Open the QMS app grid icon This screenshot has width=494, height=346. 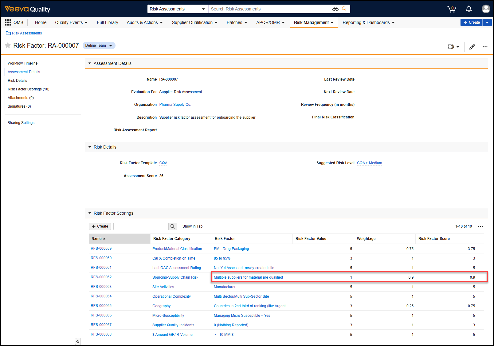pos(8,22)
